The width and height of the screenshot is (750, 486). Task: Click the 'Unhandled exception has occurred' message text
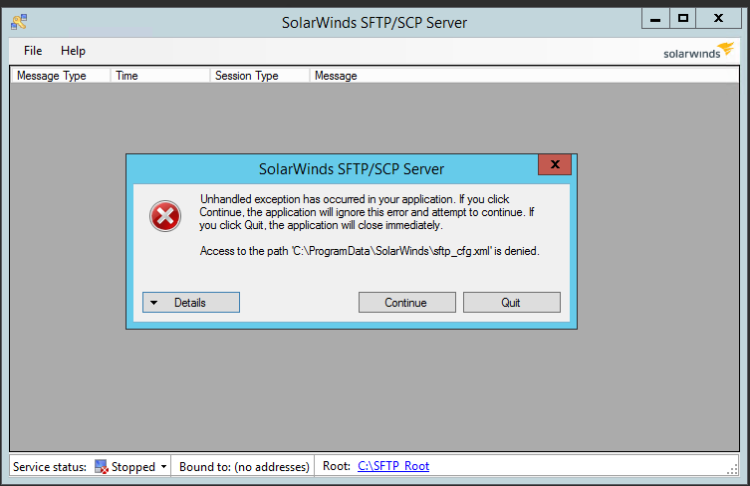coord(367,212)
